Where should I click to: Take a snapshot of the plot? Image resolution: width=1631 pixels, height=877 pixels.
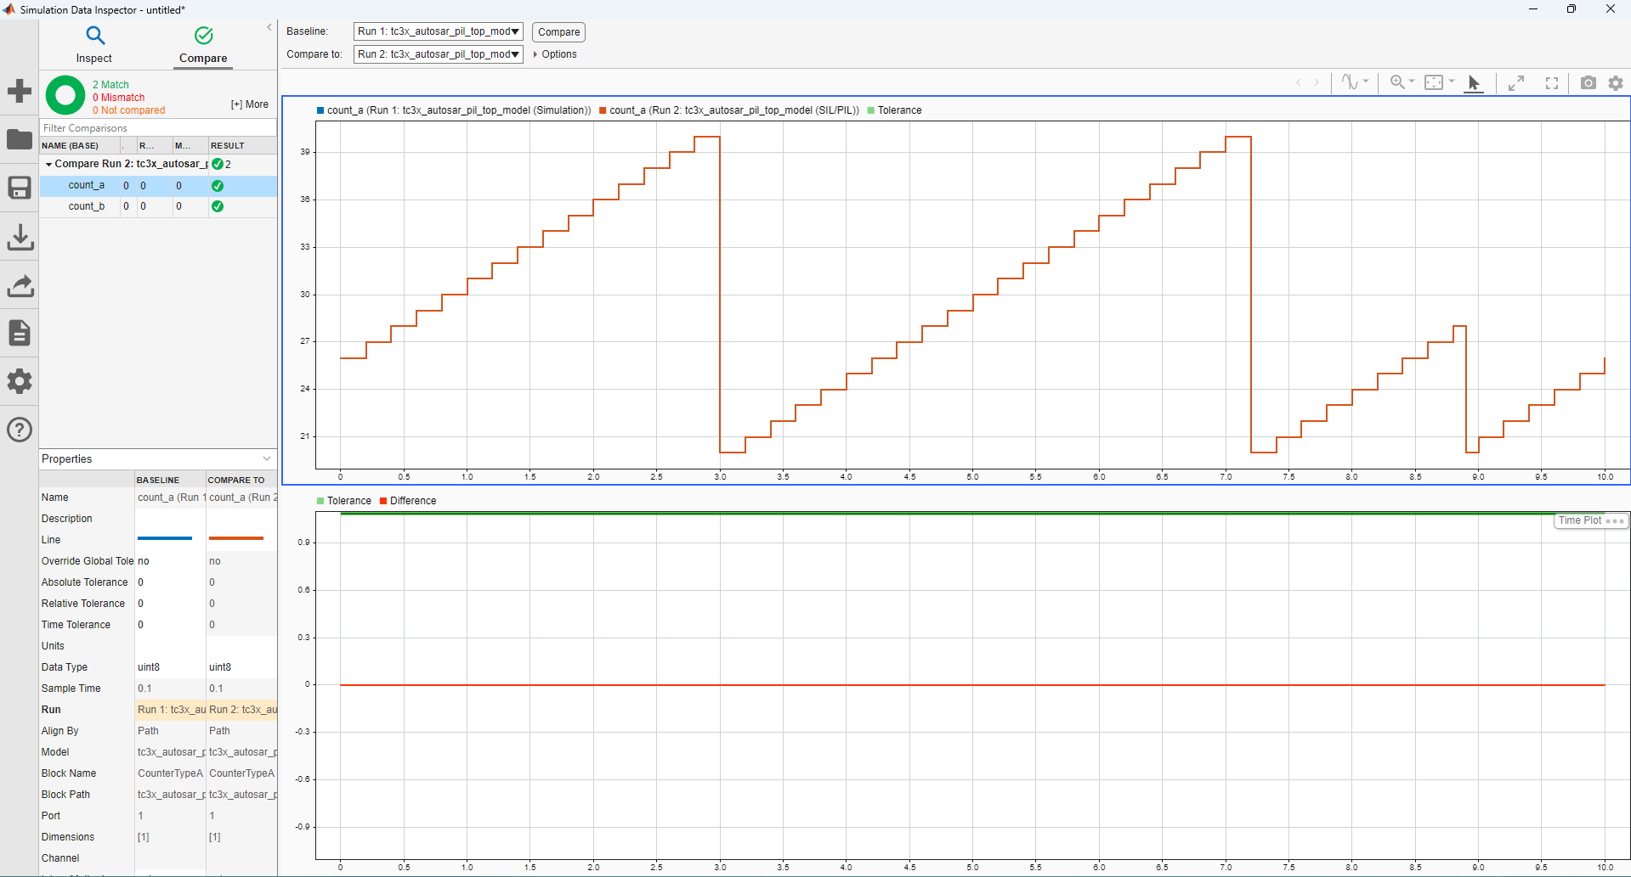[x=1588, y=83]
